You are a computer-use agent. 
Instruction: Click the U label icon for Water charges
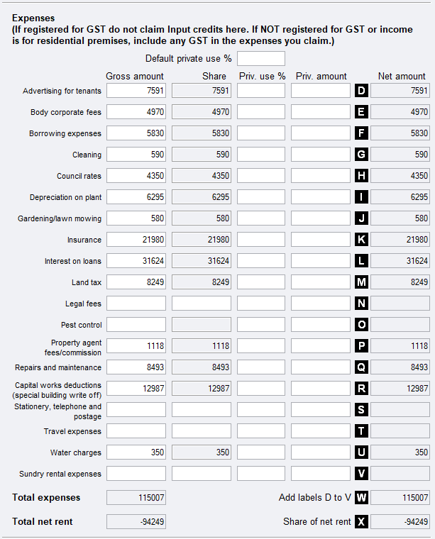(361, 452)
